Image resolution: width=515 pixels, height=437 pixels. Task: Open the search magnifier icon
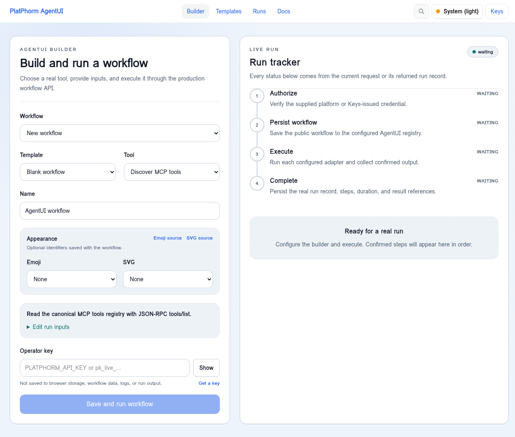coord(421,11)
